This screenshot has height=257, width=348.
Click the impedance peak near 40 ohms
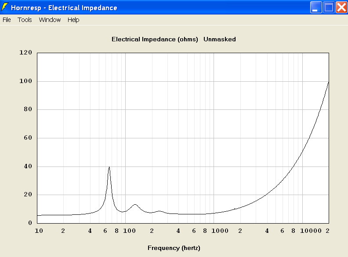(109, 167)
